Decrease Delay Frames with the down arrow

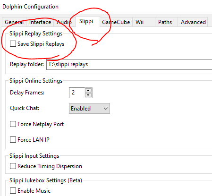88,95
